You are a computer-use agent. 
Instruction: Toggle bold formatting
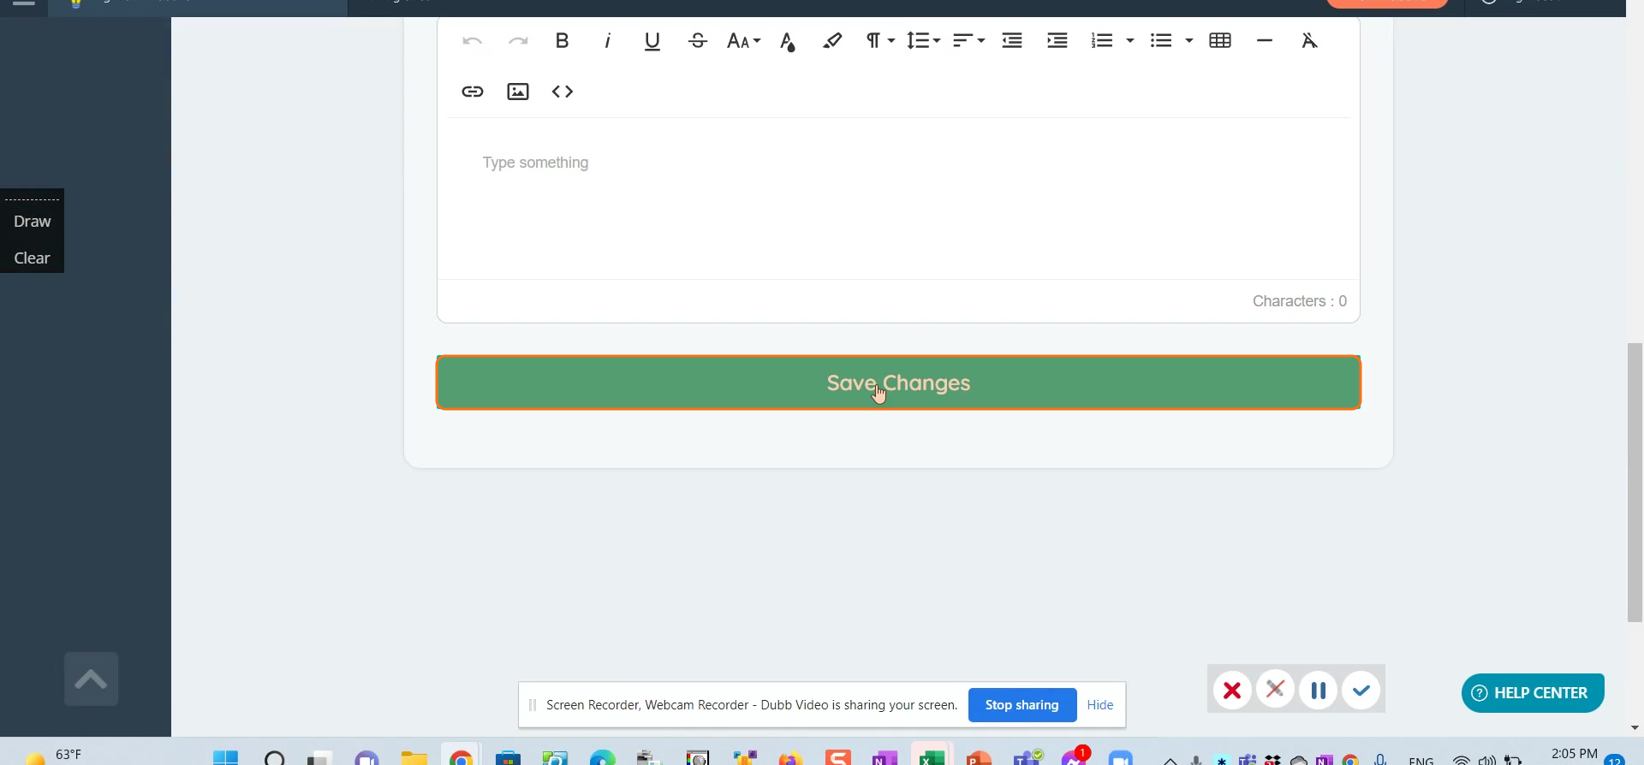coord(563,40)
